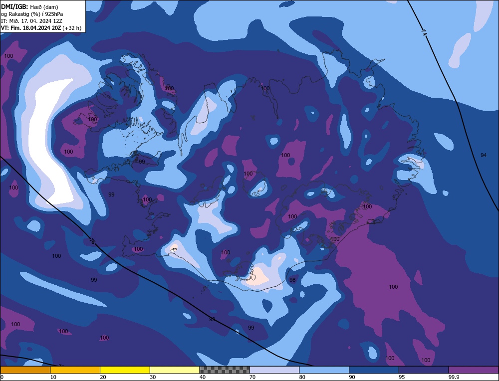Click the '98' humidity value label
499x381 pixels.
pos(292,280)
